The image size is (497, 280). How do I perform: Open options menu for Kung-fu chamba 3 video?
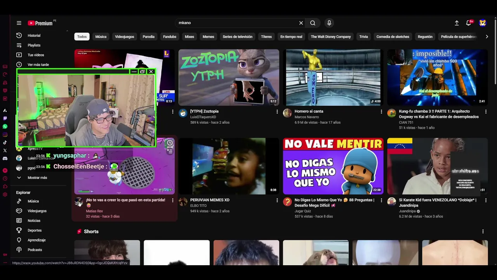click(486, 112)
